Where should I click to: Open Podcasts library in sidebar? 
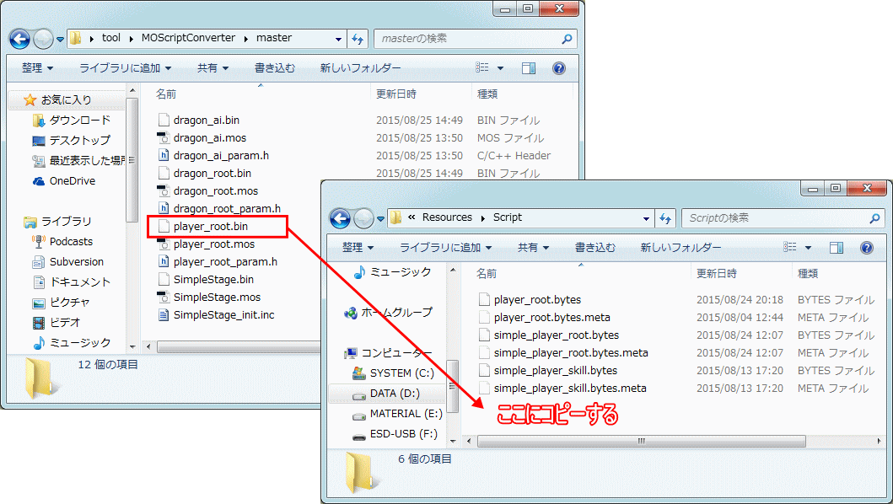pos(62,241)
